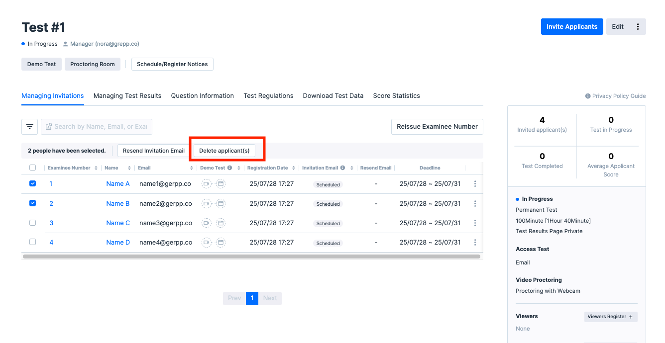Click the Demo Test info icon
This screenshot has height=343, width=665.
coord(229,168)
